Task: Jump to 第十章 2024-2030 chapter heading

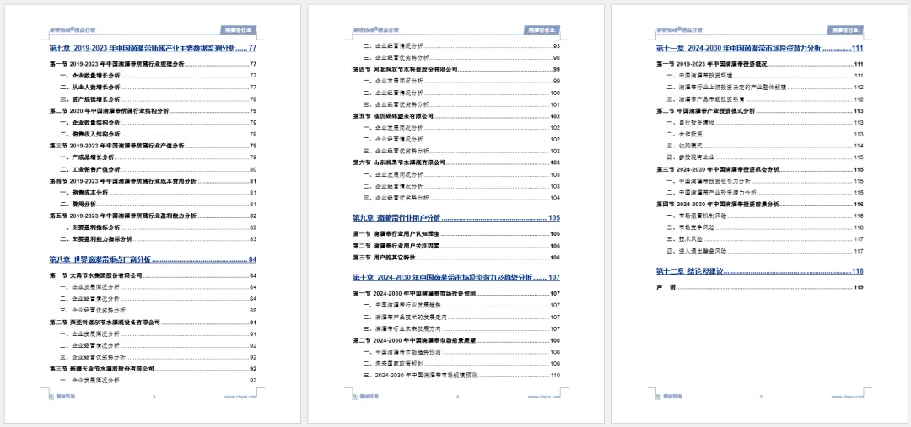Action: point(456,277)
